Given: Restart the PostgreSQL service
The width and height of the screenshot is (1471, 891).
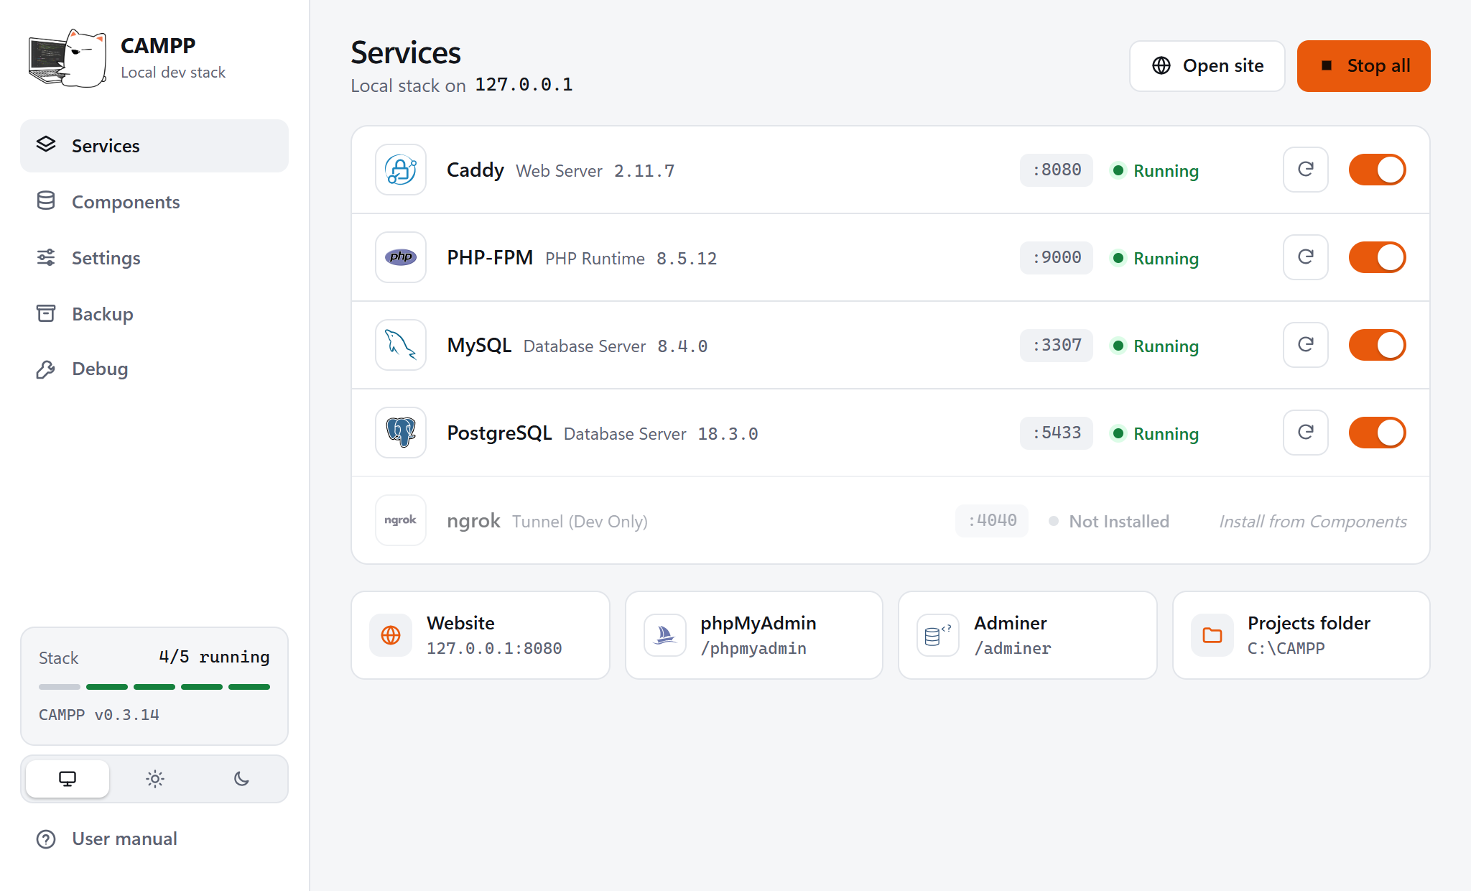Looking at the screenshot, I should click(1306, 433).
